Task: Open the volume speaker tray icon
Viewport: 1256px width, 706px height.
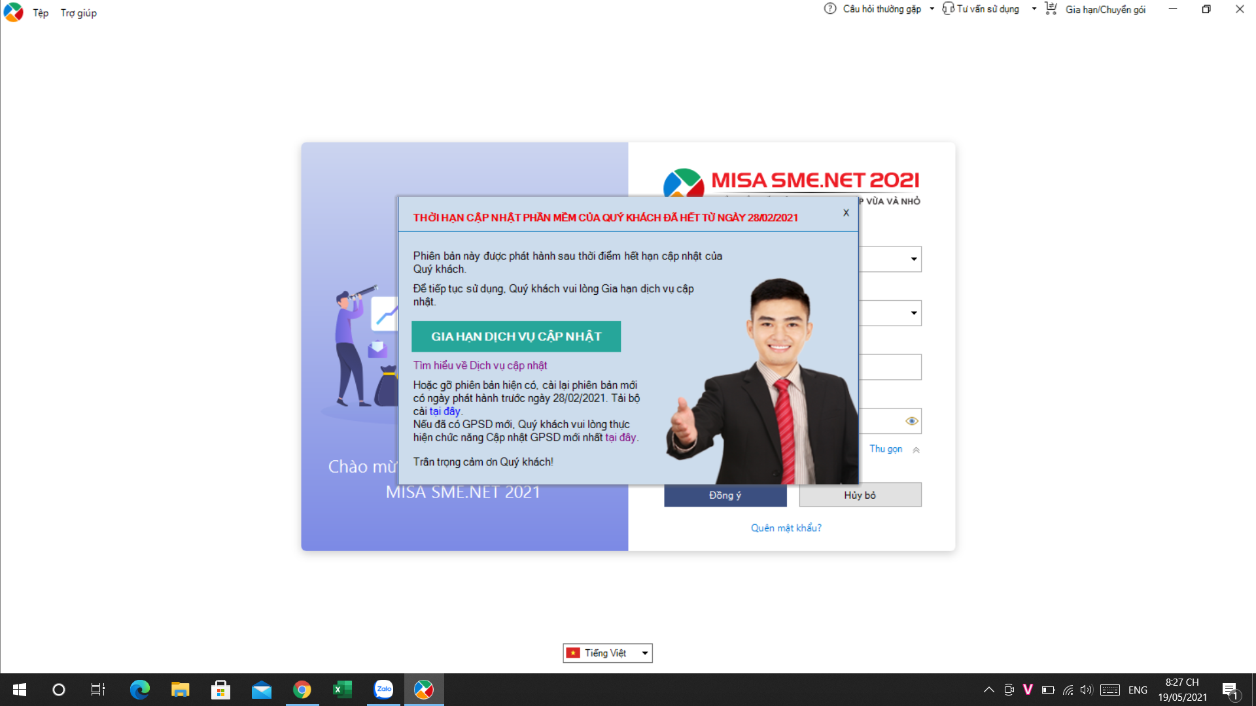Action: coord(1087,690)
